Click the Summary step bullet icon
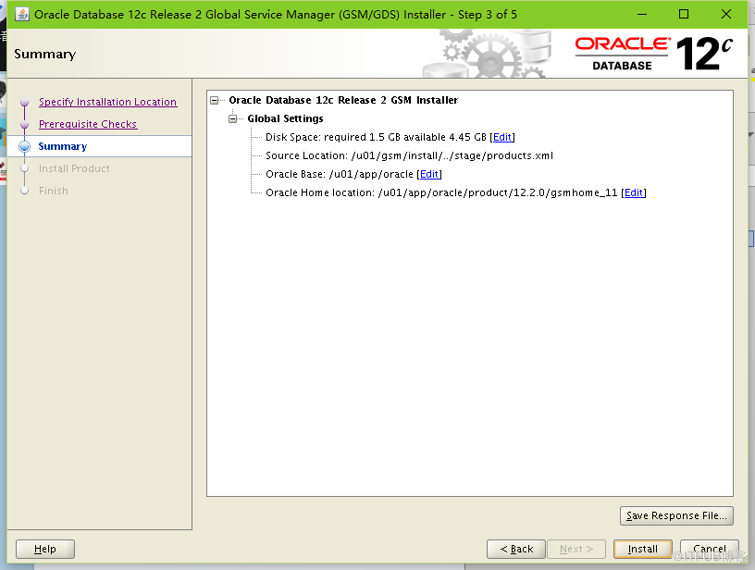 click(25, 146)
